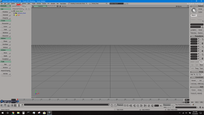Click the rotate 'r' transform icon
The width and height of the screenshot is (204, 115).
pyautogui.click(x=202, y=47)
